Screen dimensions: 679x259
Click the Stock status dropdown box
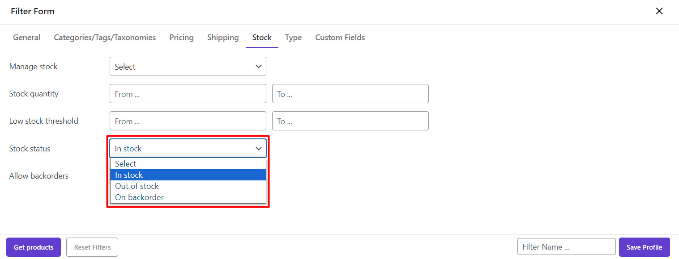188,148
